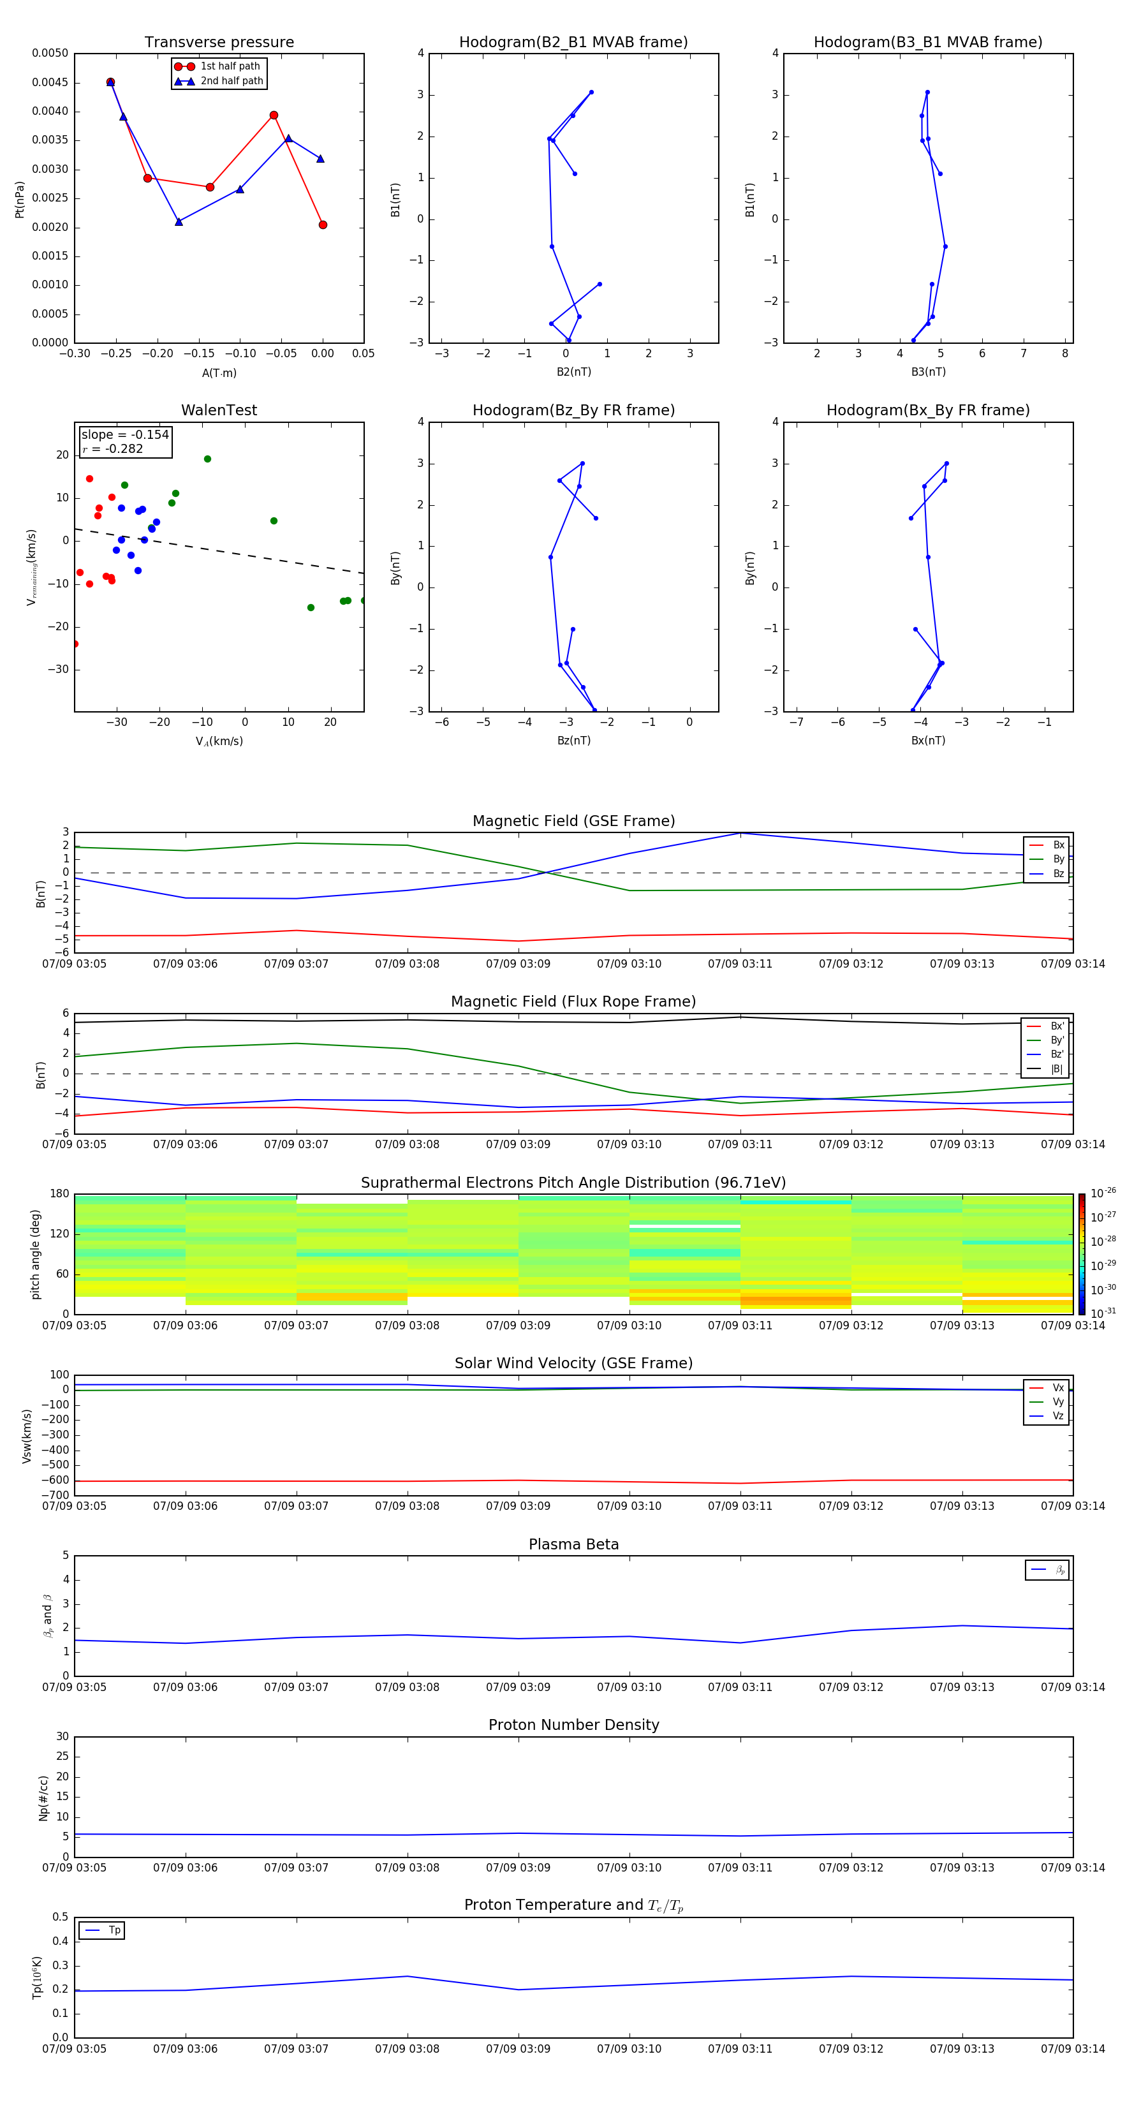Click the 'Transverse pressure' plot title
The width and height of the screenshot is (1148, 2105).
click(219, 43)
